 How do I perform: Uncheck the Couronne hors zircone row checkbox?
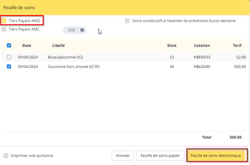tap(9, 67)
